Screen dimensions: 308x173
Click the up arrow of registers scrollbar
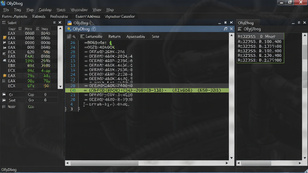point(60,29)
